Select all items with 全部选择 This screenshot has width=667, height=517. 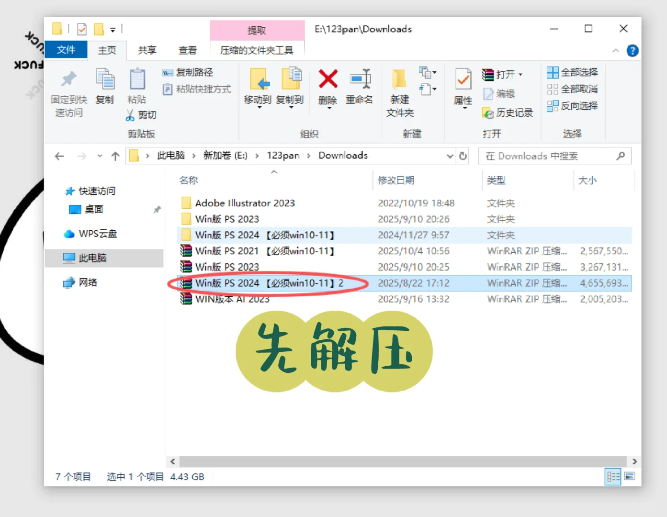pos(573,72)
